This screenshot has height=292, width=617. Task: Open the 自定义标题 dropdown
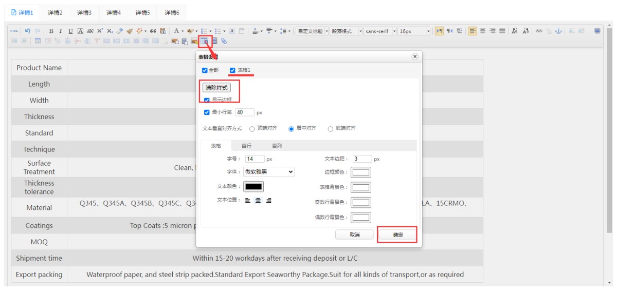click(x=313, y=31)
